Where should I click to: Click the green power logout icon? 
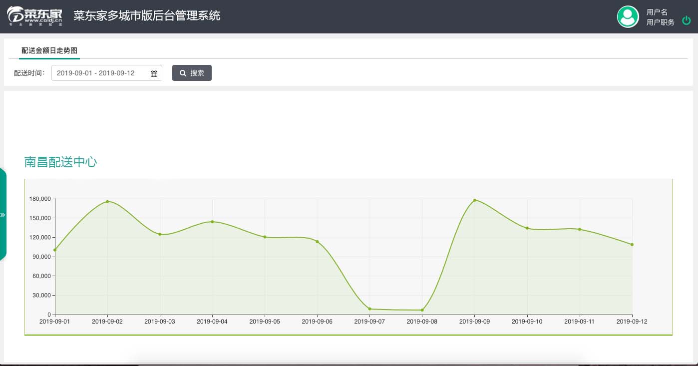coord(687,20)
